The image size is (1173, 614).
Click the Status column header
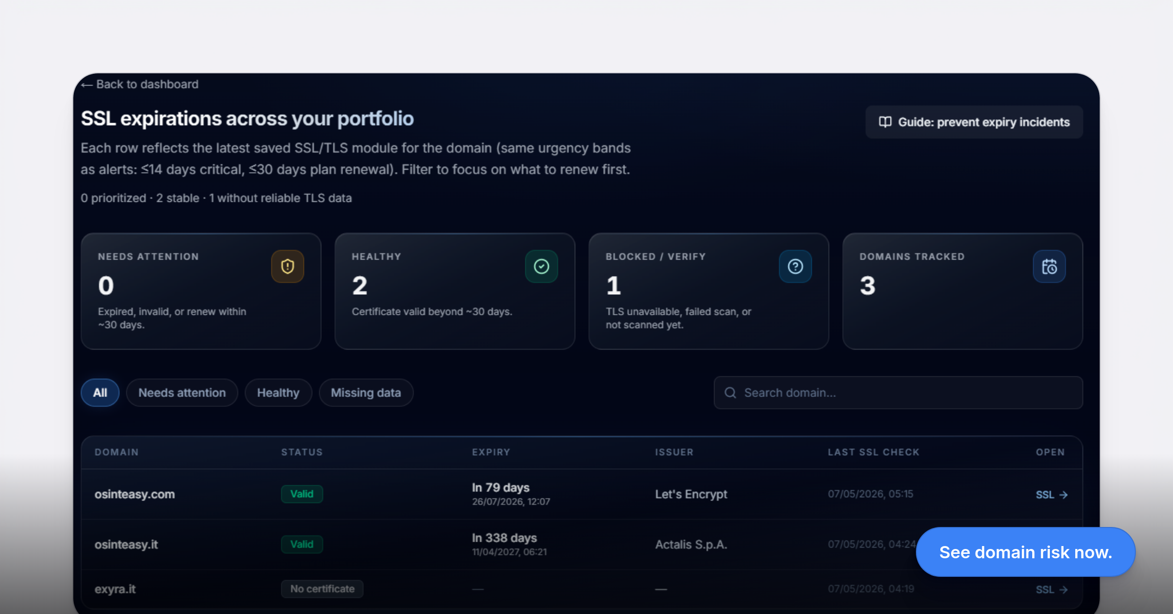302,452
